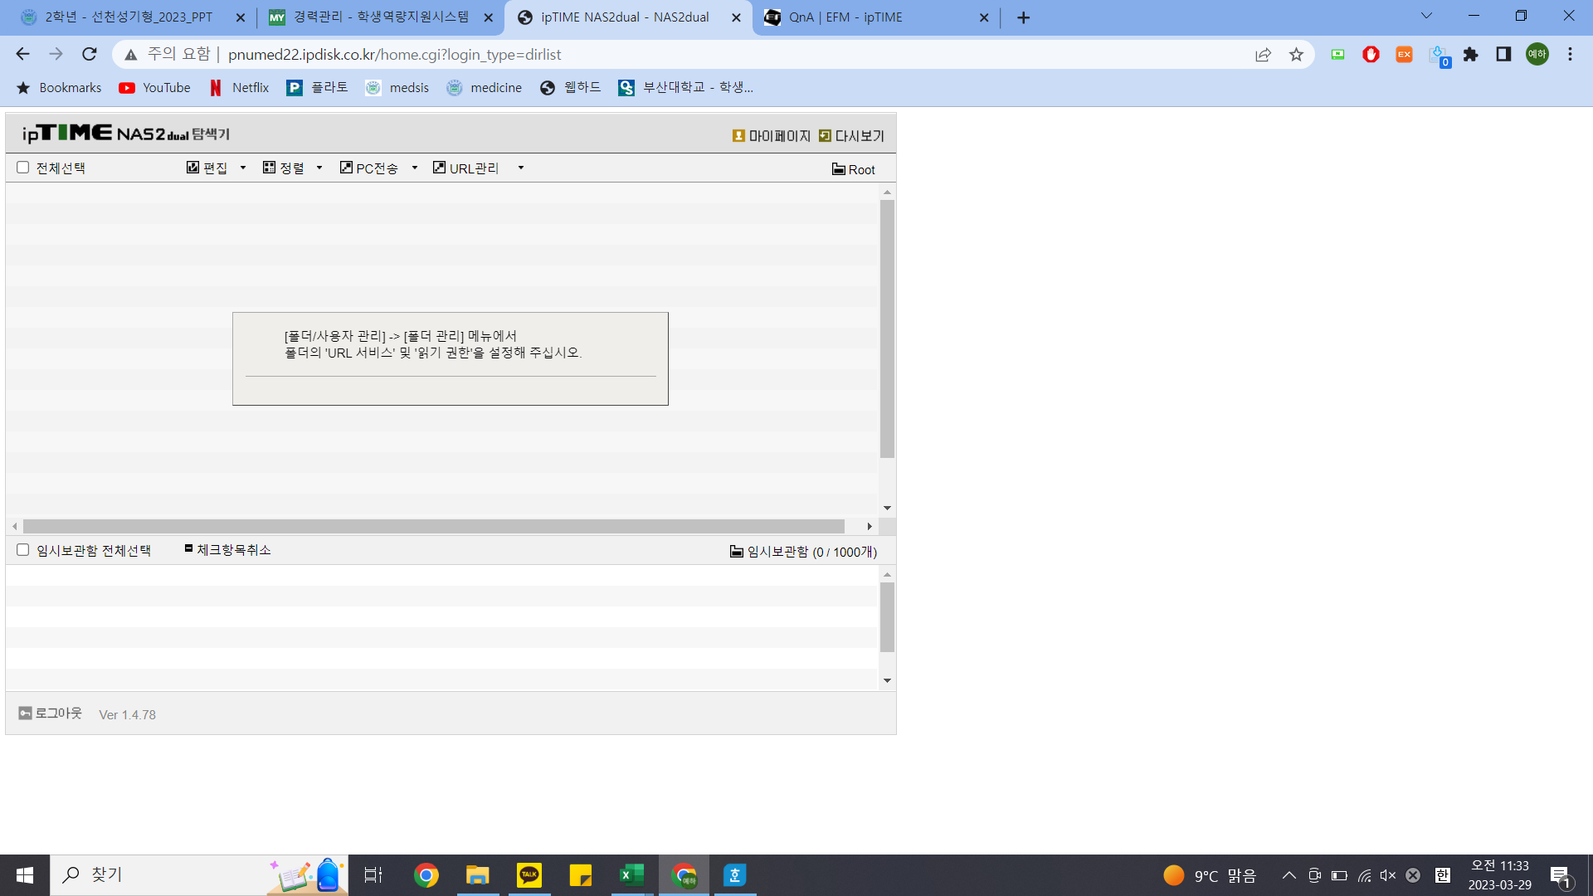Open 임시보관함 (0 / 1000개) folder
This screenshot has height=896, width=1593.
click(x=803, y=552)
